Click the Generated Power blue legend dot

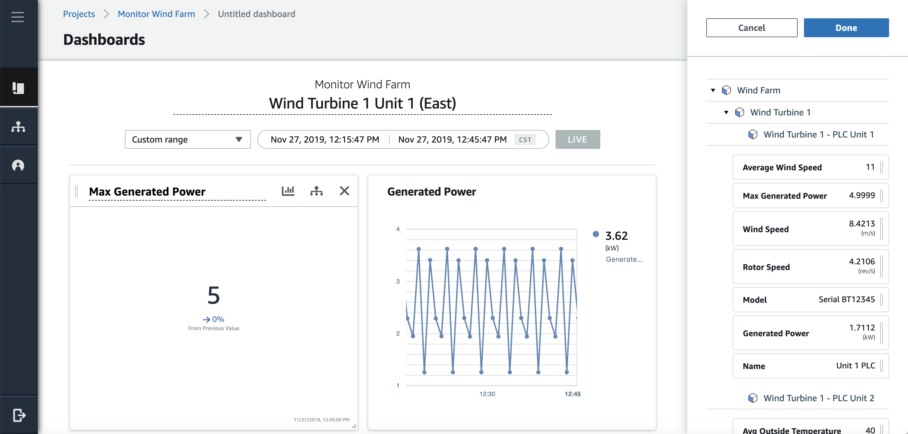click(596, 234)
